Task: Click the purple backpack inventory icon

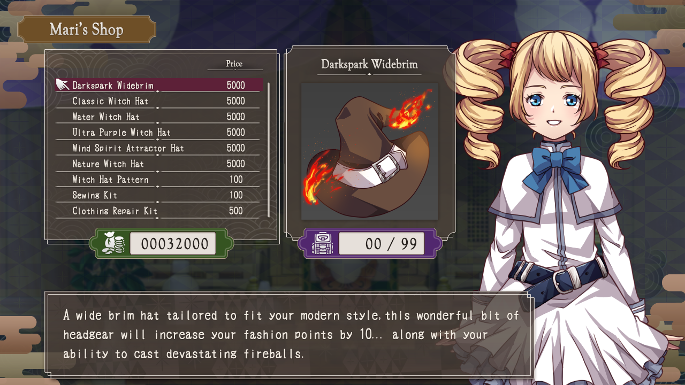Action: [x=322, y=244]
